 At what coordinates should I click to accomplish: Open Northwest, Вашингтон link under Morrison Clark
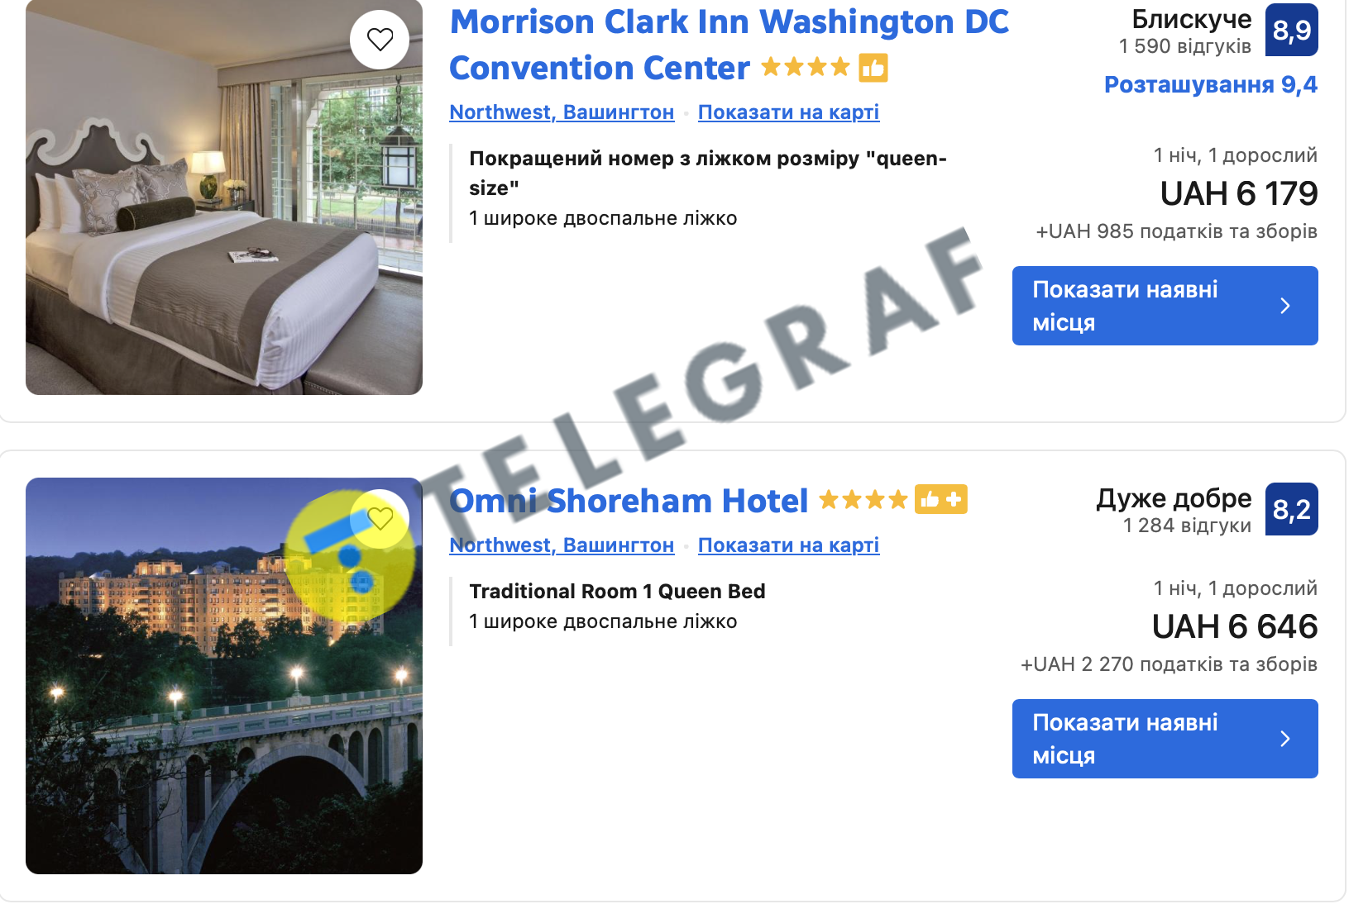pyautogui.click(x=562, y=112)
